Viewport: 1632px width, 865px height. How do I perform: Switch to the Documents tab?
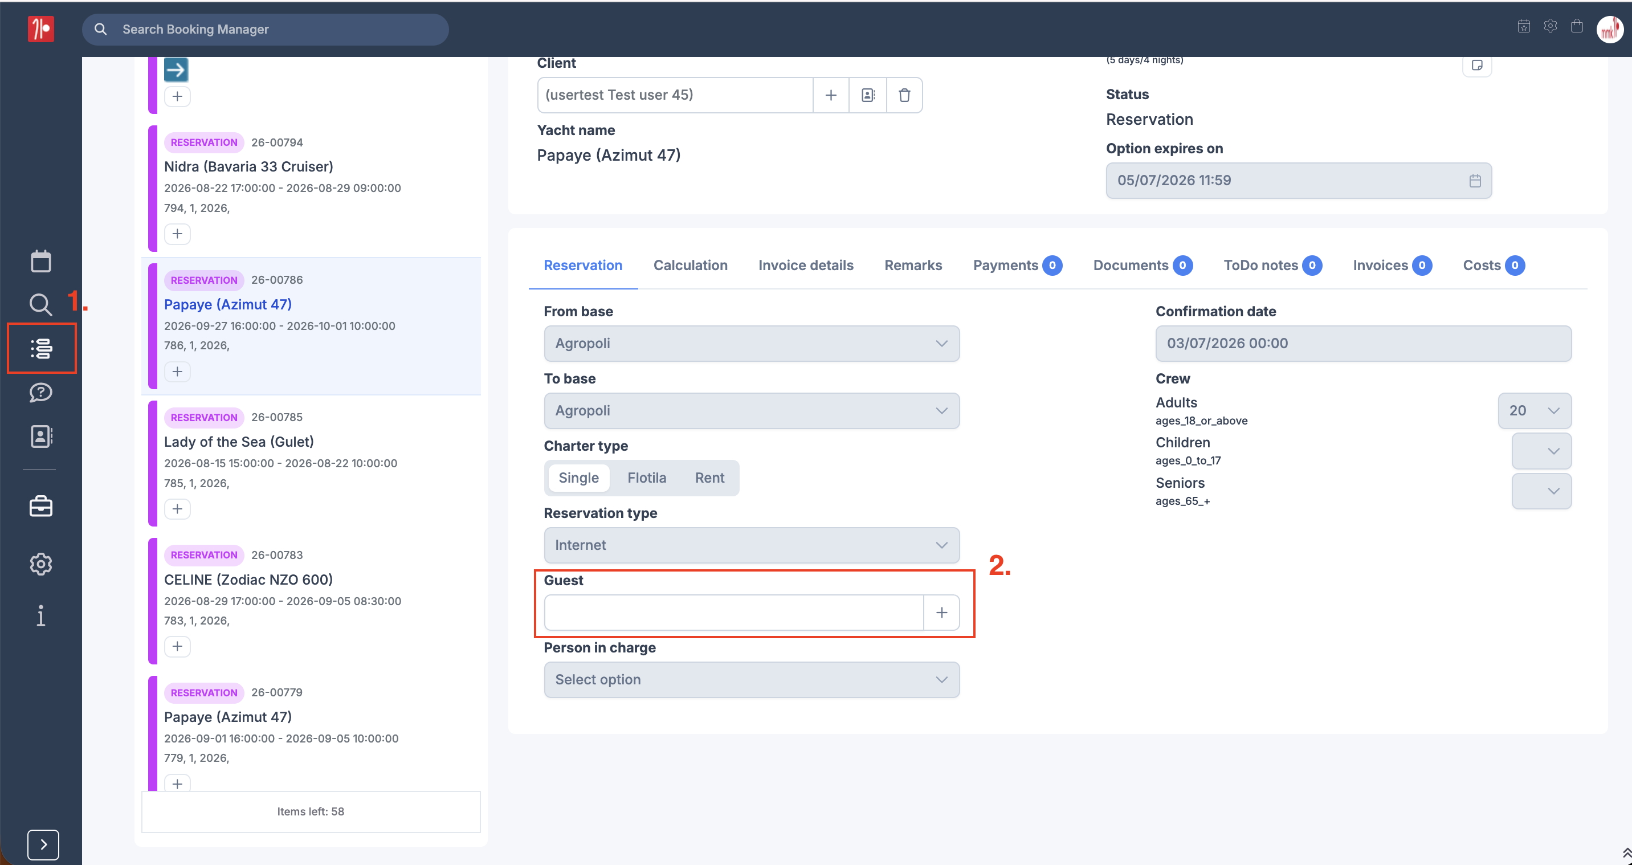[1143, 266]
